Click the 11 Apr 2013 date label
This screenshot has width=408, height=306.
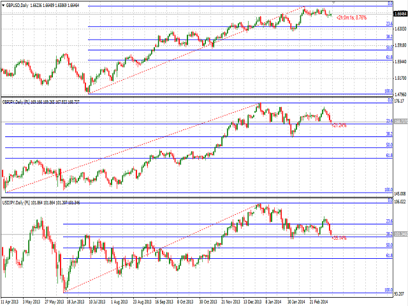pyautogui.click(x=10, y=302)
